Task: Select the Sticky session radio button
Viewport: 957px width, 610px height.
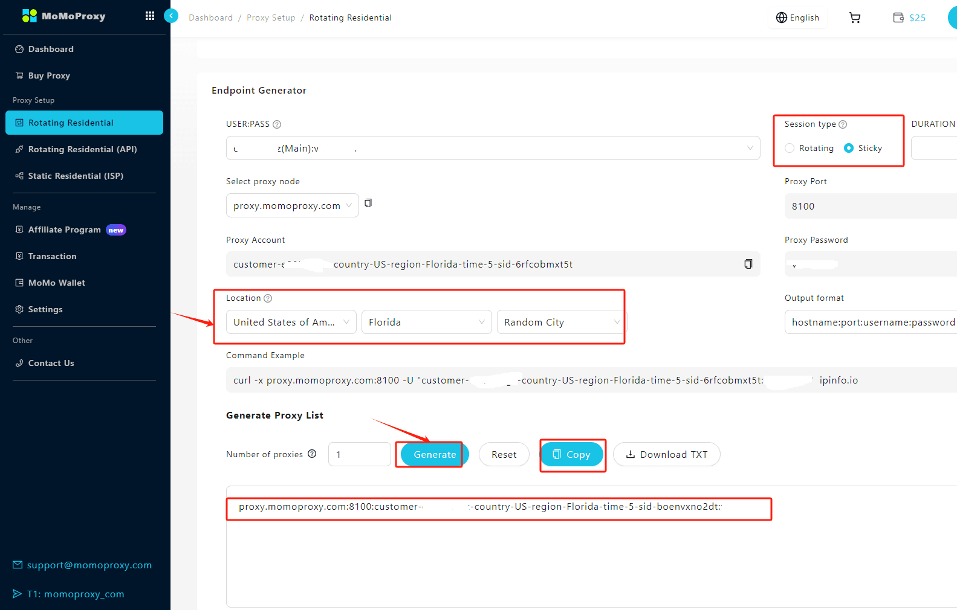Action: pos(849,148)
